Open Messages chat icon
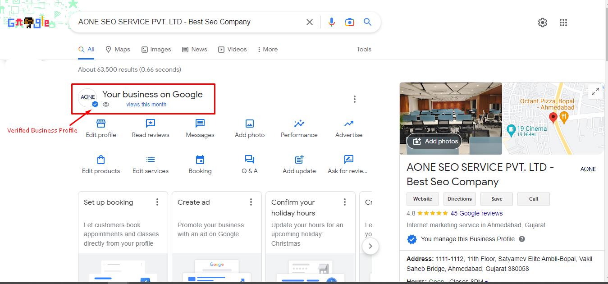The image size is (608, 284). [x=200, y=124]
